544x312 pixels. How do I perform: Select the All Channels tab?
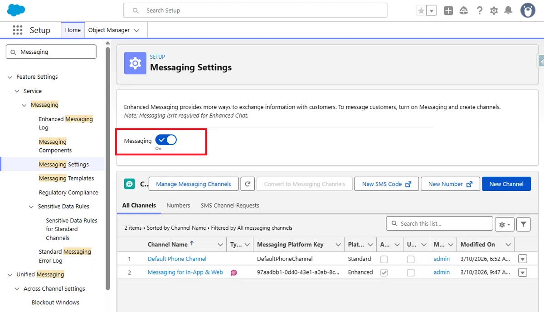(x=139, y=205)
